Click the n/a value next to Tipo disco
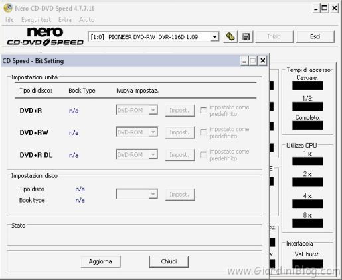342x280 pixels. 80,189
